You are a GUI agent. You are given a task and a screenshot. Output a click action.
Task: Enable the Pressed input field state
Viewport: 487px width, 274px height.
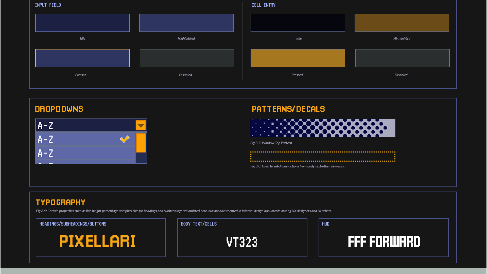click(x=82, y=58)
